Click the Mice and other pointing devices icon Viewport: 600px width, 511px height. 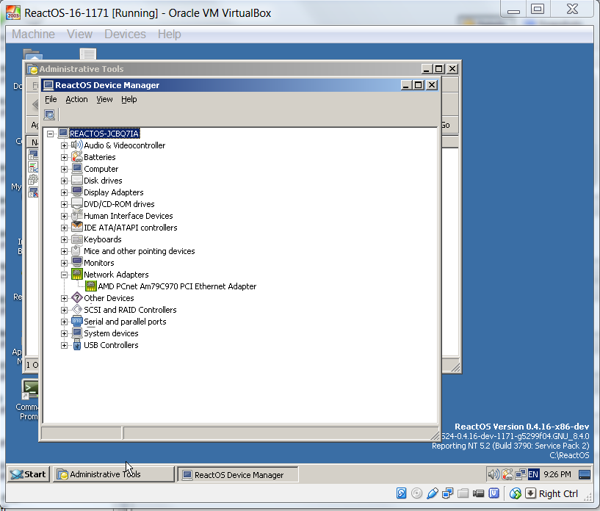pyautogui.click(x=77, y=251)
